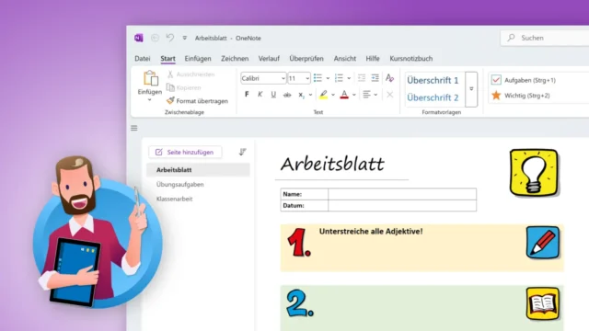Select the yellow open book image

coord(542,303)
